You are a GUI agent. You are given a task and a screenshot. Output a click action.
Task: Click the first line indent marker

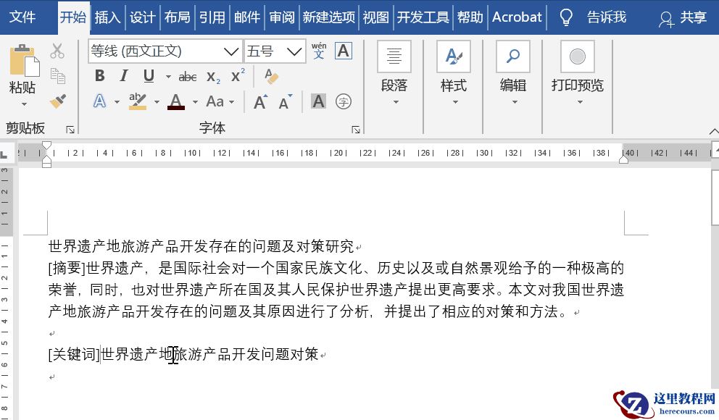click(x=46, y=146)
